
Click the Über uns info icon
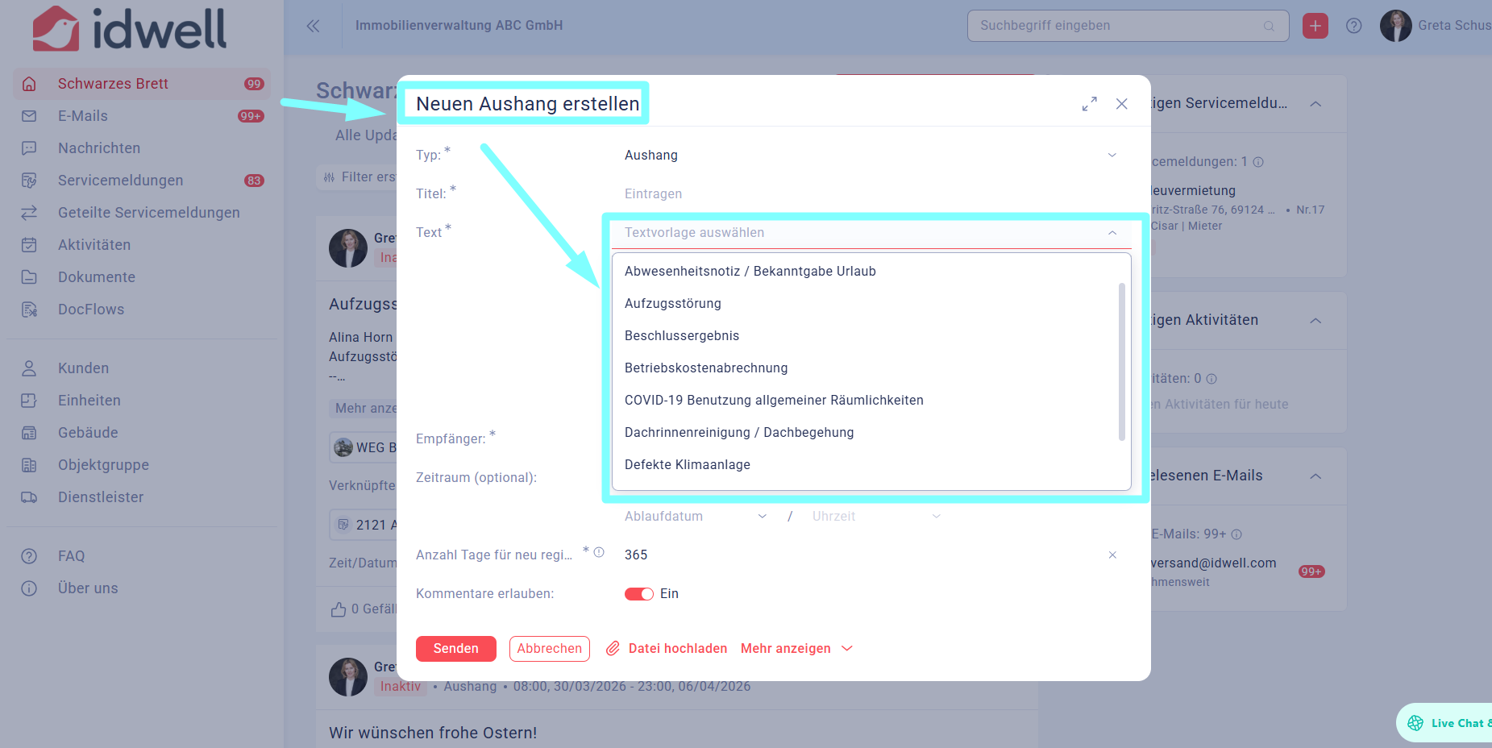click(29, 588)
